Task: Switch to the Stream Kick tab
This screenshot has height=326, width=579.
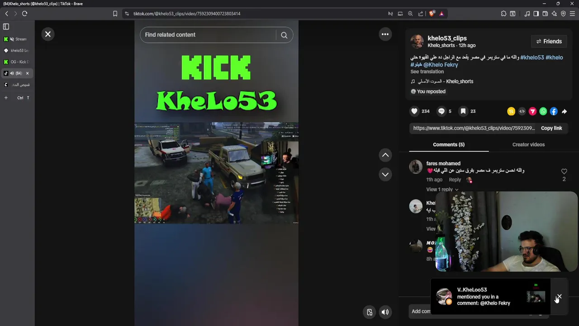Action: click(x=17, y=39)
